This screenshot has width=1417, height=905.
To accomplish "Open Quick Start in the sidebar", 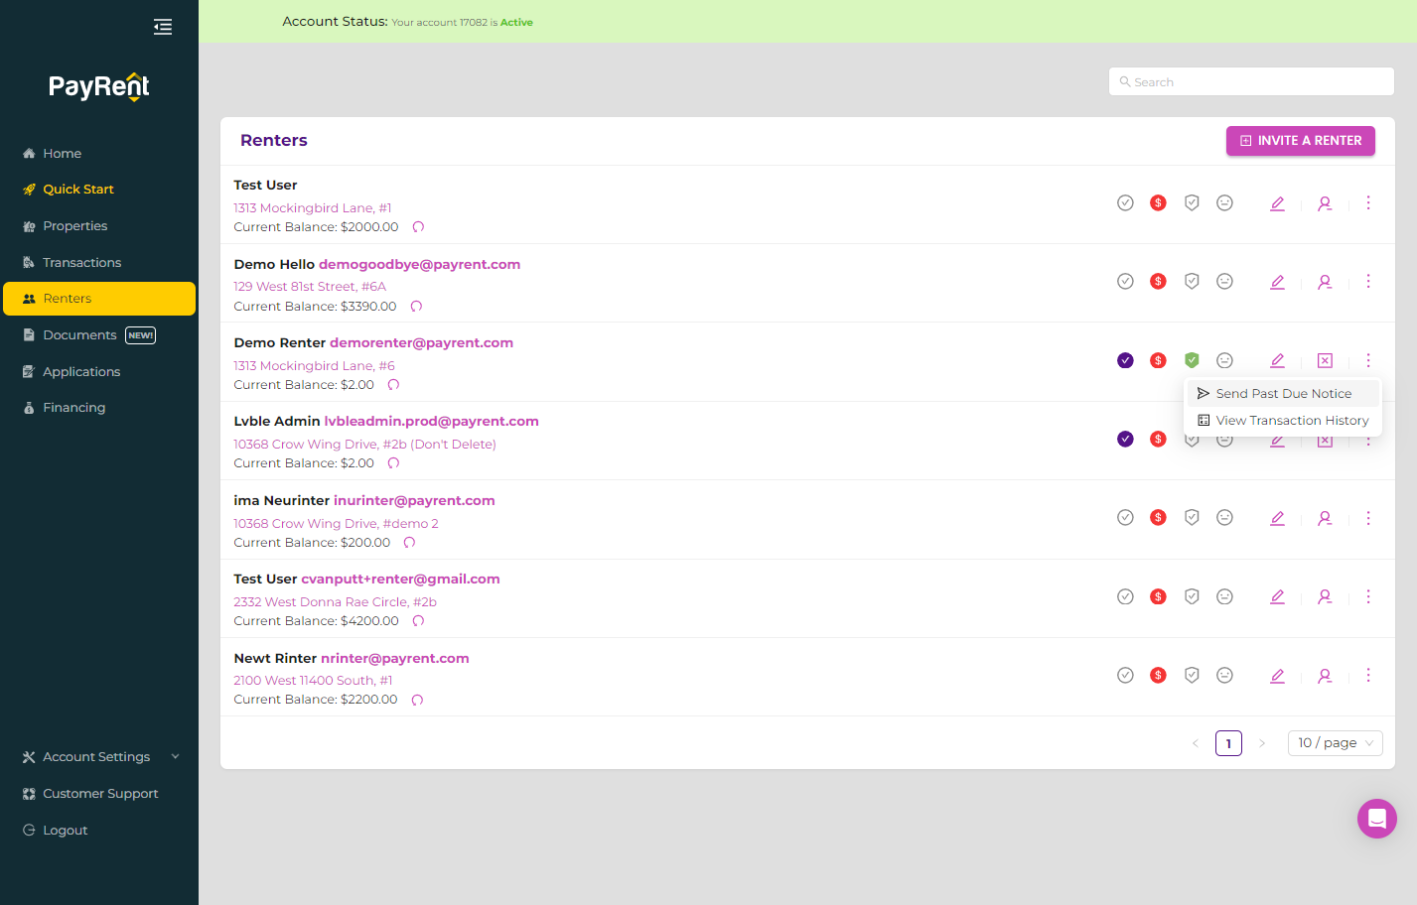I will click(x=99, y=190).
